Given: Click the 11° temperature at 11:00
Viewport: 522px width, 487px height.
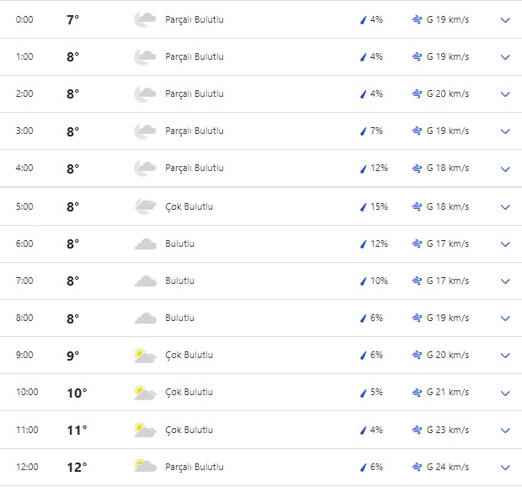Looking at the screenshot, I should [77, 430].
